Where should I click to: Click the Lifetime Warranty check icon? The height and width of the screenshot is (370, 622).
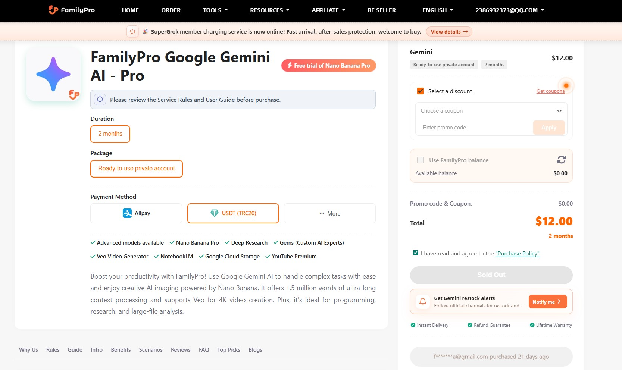[532, 325]
